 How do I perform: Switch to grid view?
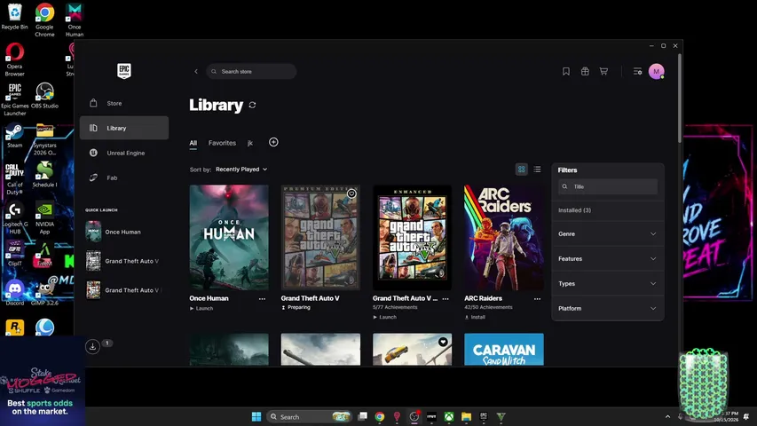coord(522,169)
